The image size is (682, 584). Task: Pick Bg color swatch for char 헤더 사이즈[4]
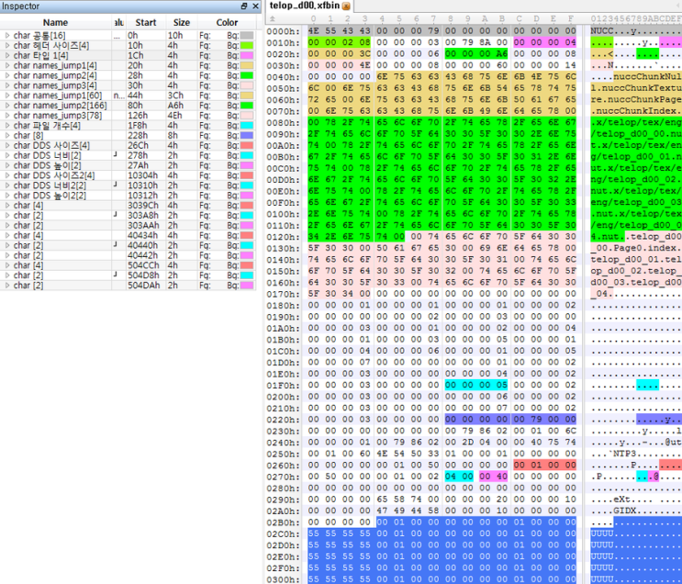(x=247, y=45)
